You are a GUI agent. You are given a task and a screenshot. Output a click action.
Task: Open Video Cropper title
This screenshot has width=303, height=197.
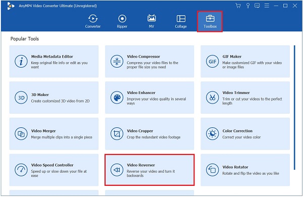tap(140, 131)
